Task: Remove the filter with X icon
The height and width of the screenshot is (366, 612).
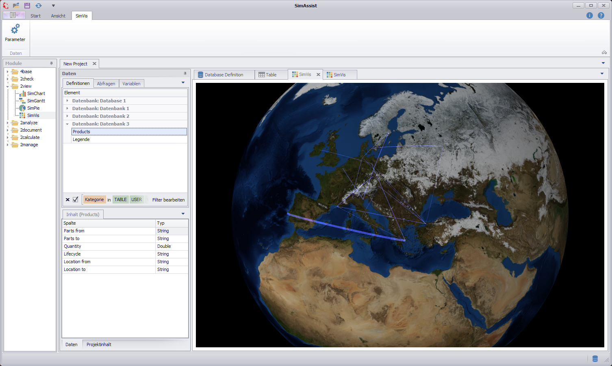Action: point(67,199)
